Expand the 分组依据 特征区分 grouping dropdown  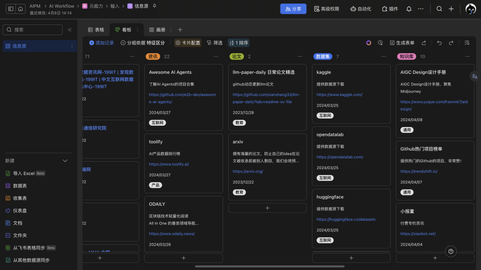143,43
